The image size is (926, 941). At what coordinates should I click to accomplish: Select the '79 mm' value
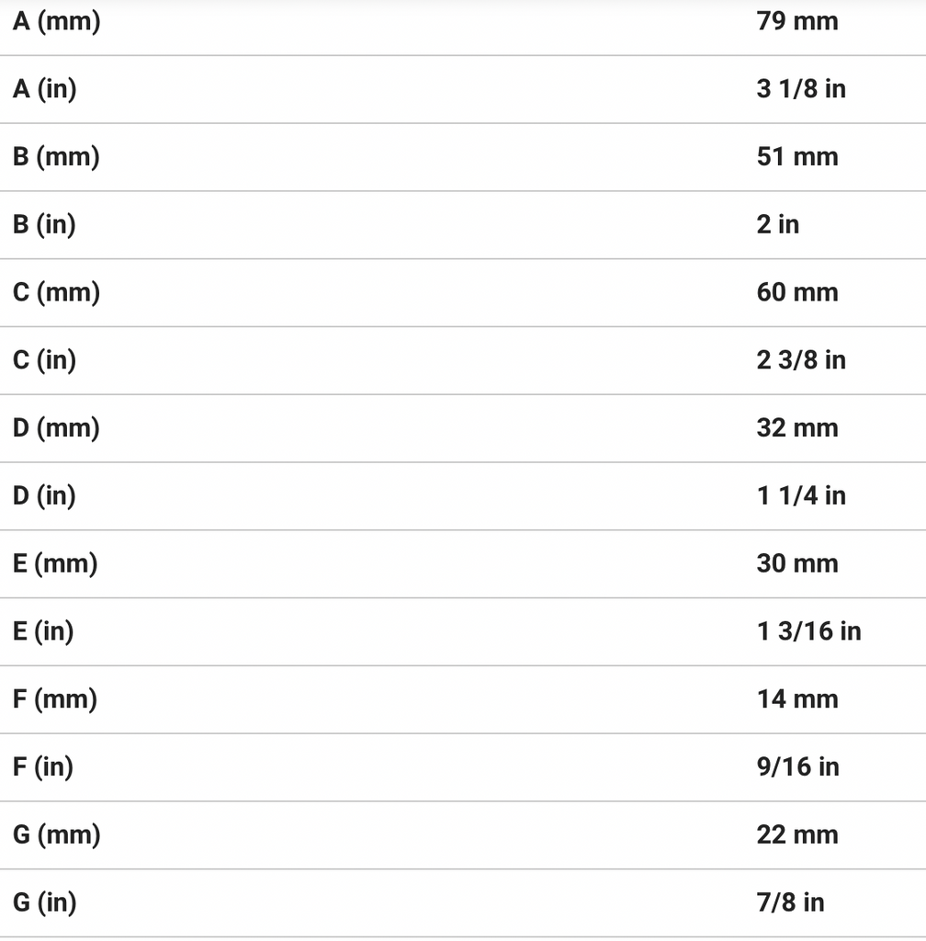coord(796,21)
